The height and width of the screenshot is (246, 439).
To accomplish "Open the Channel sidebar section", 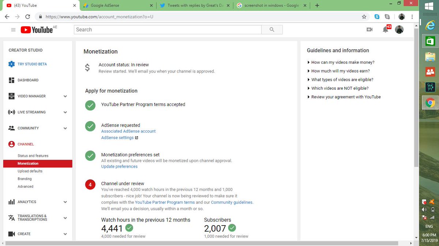I will [x=26, y=144].
